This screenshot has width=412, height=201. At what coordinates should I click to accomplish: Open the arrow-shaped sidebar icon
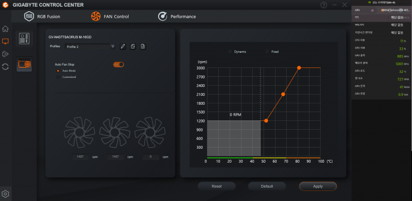[5, 54]
